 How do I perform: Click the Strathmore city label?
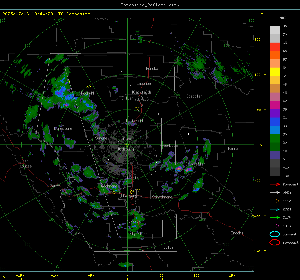click(x=162, y=197)
